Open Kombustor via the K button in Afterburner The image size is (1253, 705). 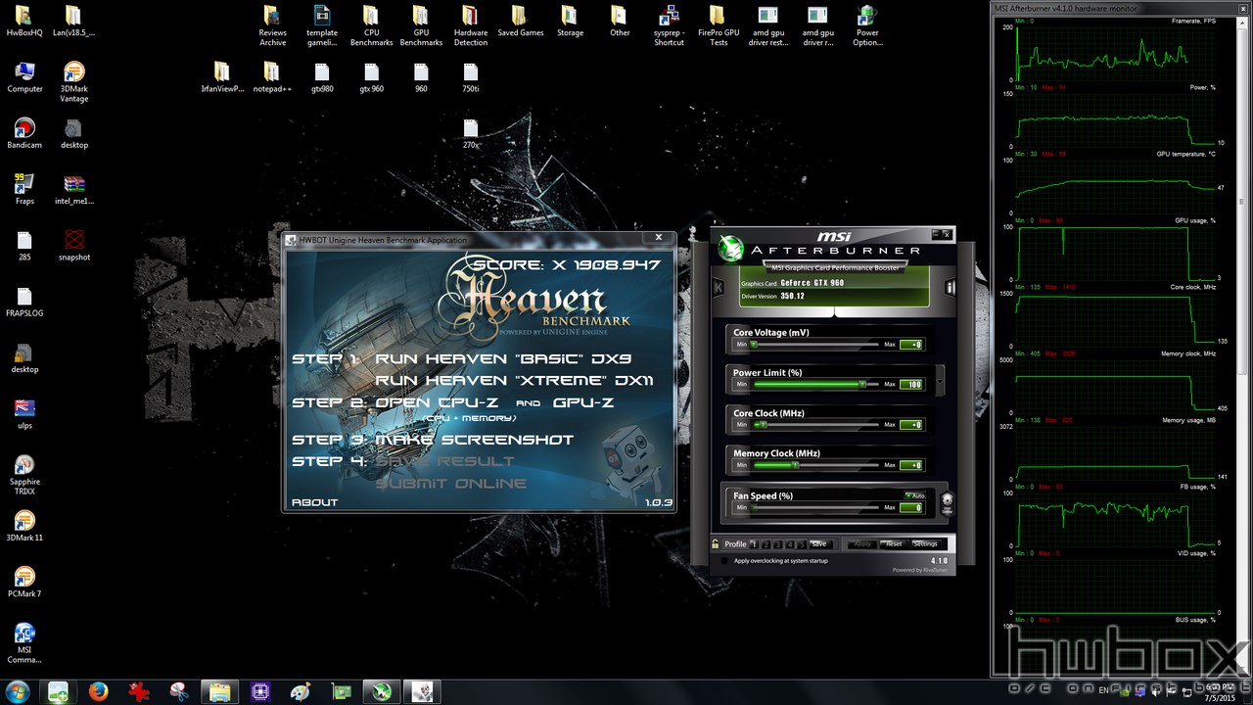[x=718, y=287]
